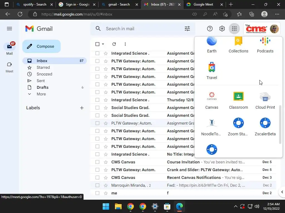The width and height of the screenshot is (285, 213).
Task: Open Gmail support help icon
Action: point(210,29)
